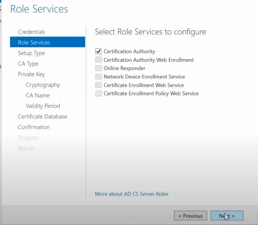
Task: Jump to the CA Type step
Action: click(28, 64)
